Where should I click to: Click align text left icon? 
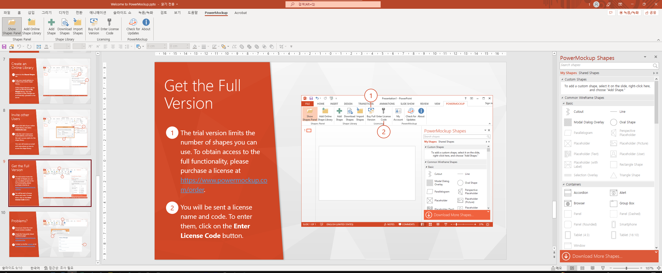pos(106,47)
